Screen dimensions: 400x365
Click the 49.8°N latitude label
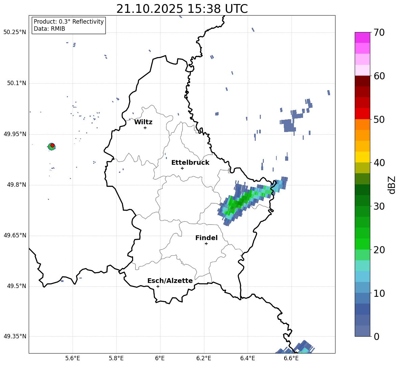pos(17,185)
